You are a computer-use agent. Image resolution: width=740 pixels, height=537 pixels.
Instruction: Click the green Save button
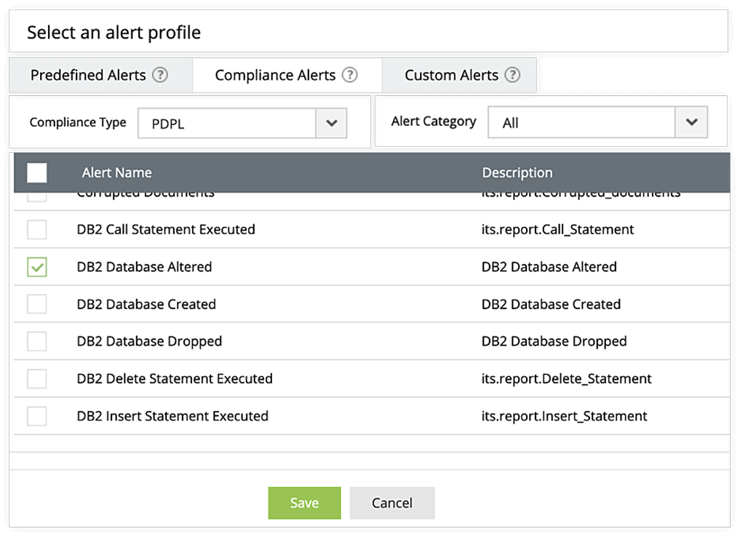point(304,503)
